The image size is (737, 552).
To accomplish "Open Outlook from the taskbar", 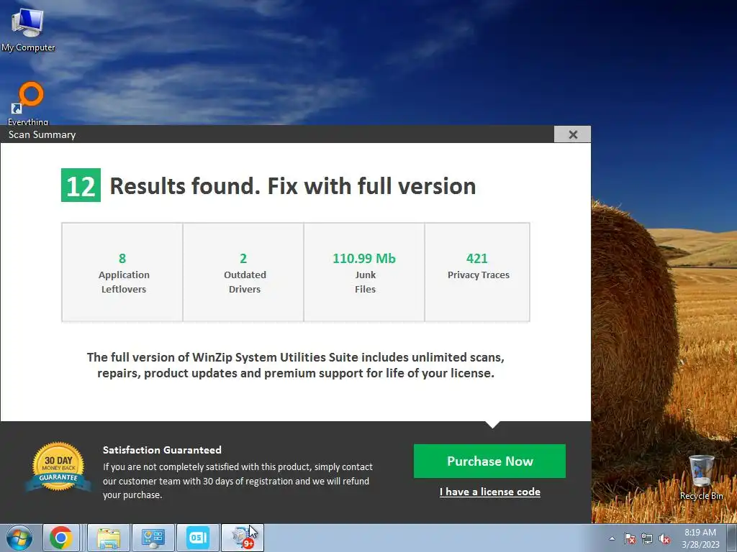I will [198, 538].
